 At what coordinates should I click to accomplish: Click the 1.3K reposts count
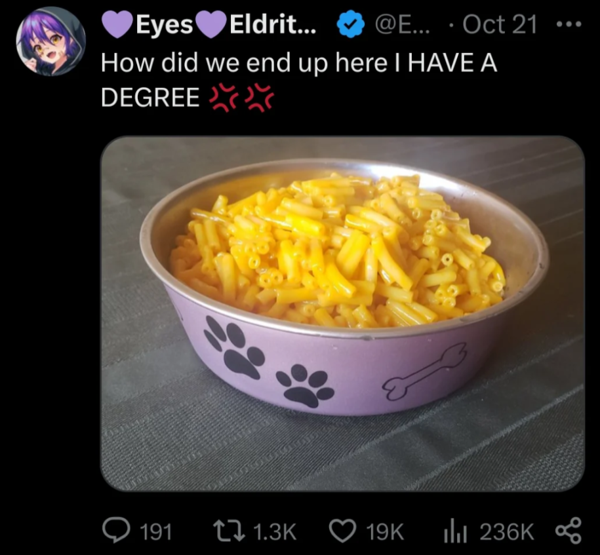[x=274, y=531]
